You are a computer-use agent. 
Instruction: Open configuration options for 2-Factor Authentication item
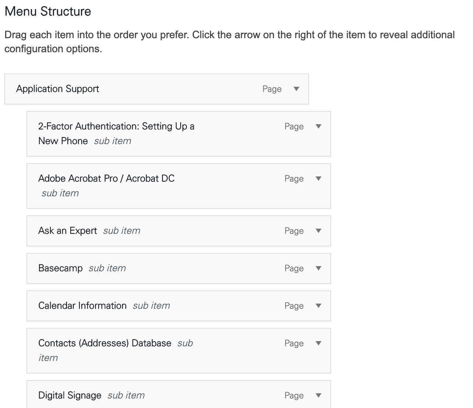319,126
